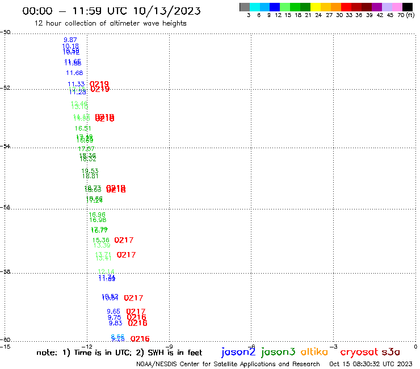Click the dark red color bar swatch
Screen dimensions: 420x369
point(356,7)
